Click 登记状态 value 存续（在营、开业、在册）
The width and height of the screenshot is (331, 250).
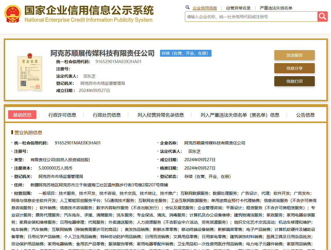pyautogui.click(x=208, y=177)
